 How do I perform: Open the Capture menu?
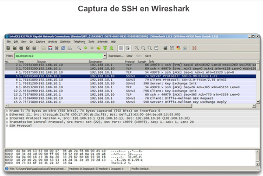[40, 41]
